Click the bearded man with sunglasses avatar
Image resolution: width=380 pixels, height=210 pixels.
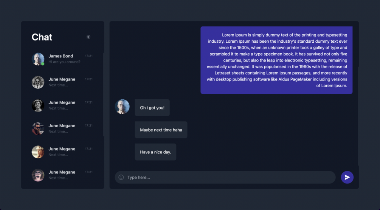coord(38,129)
